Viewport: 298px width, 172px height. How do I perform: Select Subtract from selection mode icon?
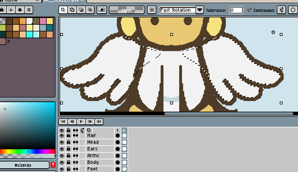pos(81,10)
